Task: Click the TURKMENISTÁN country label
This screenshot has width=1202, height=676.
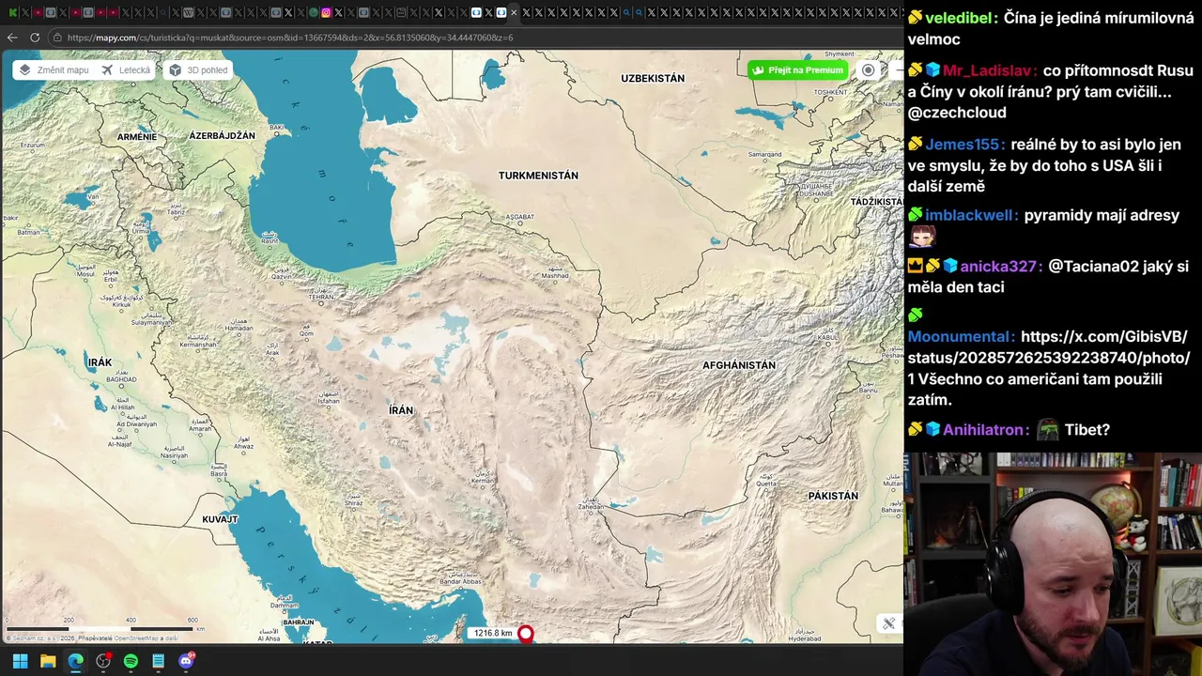Action: pyautogui.click(x=538, y=176)
